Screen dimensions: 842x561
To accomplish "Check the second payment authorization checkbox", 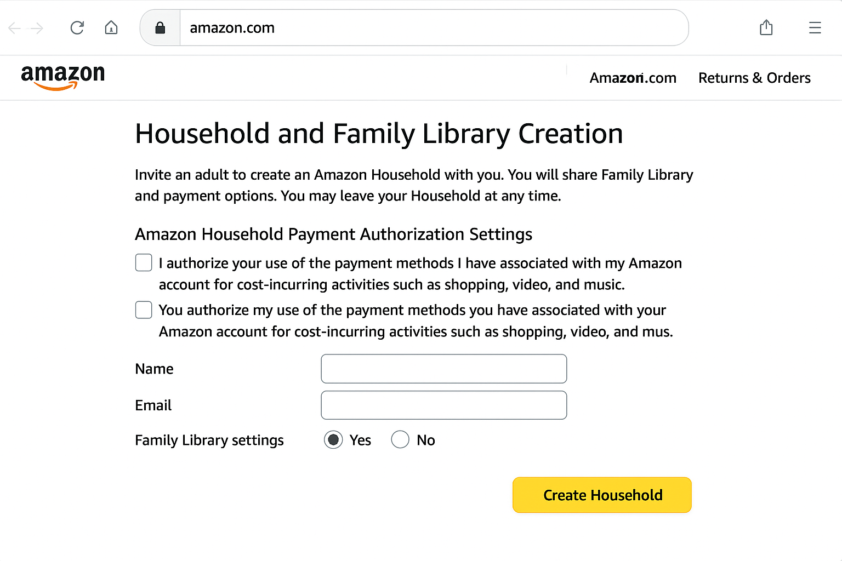I will pyautogui.click(x=143, y=310).
